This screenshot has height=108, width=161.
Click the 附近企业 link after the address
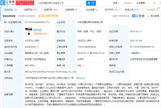pyautogui.click(x=80, y=78)
